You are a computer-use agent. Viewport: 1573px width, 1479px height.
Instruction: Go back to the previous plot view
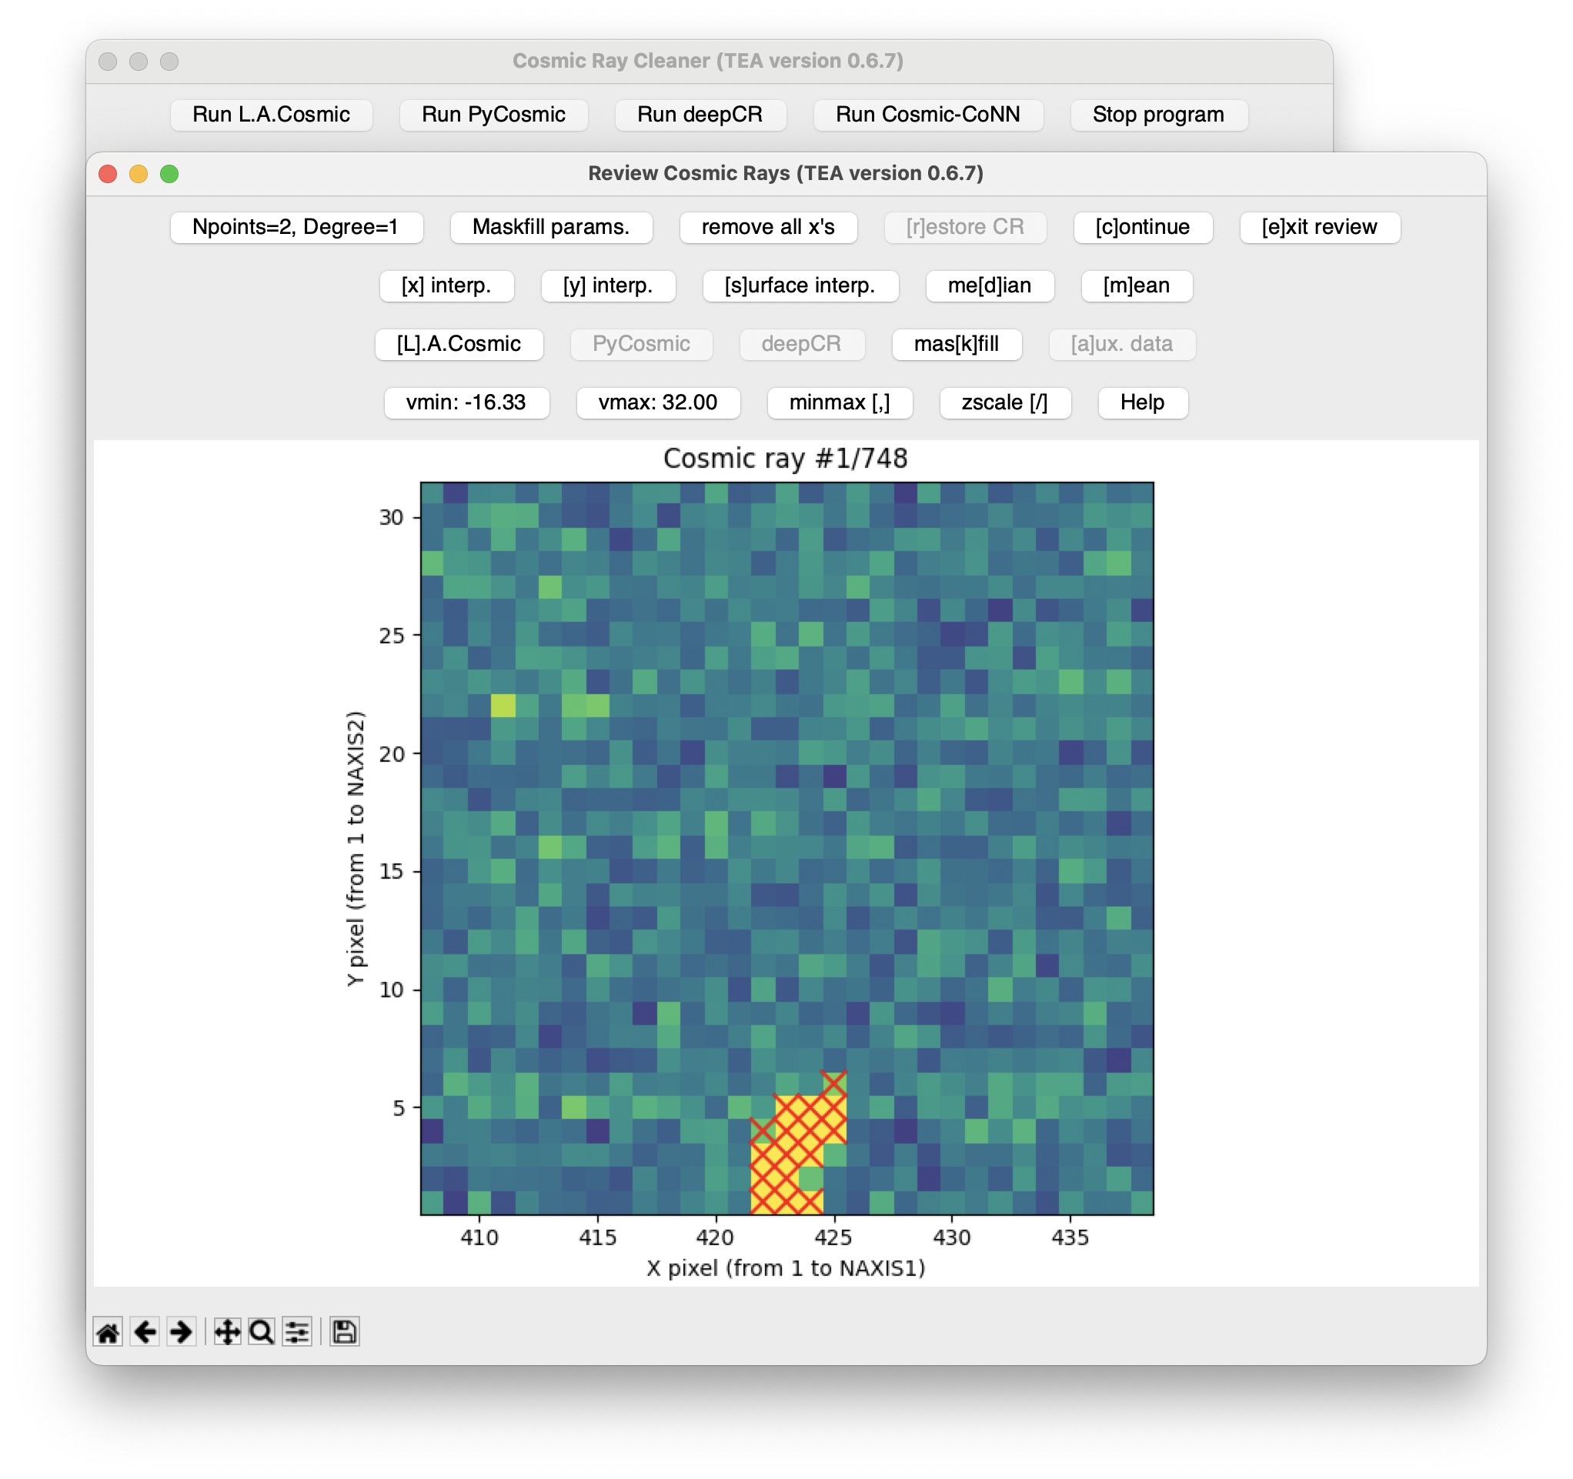[x=144, y=1332]
